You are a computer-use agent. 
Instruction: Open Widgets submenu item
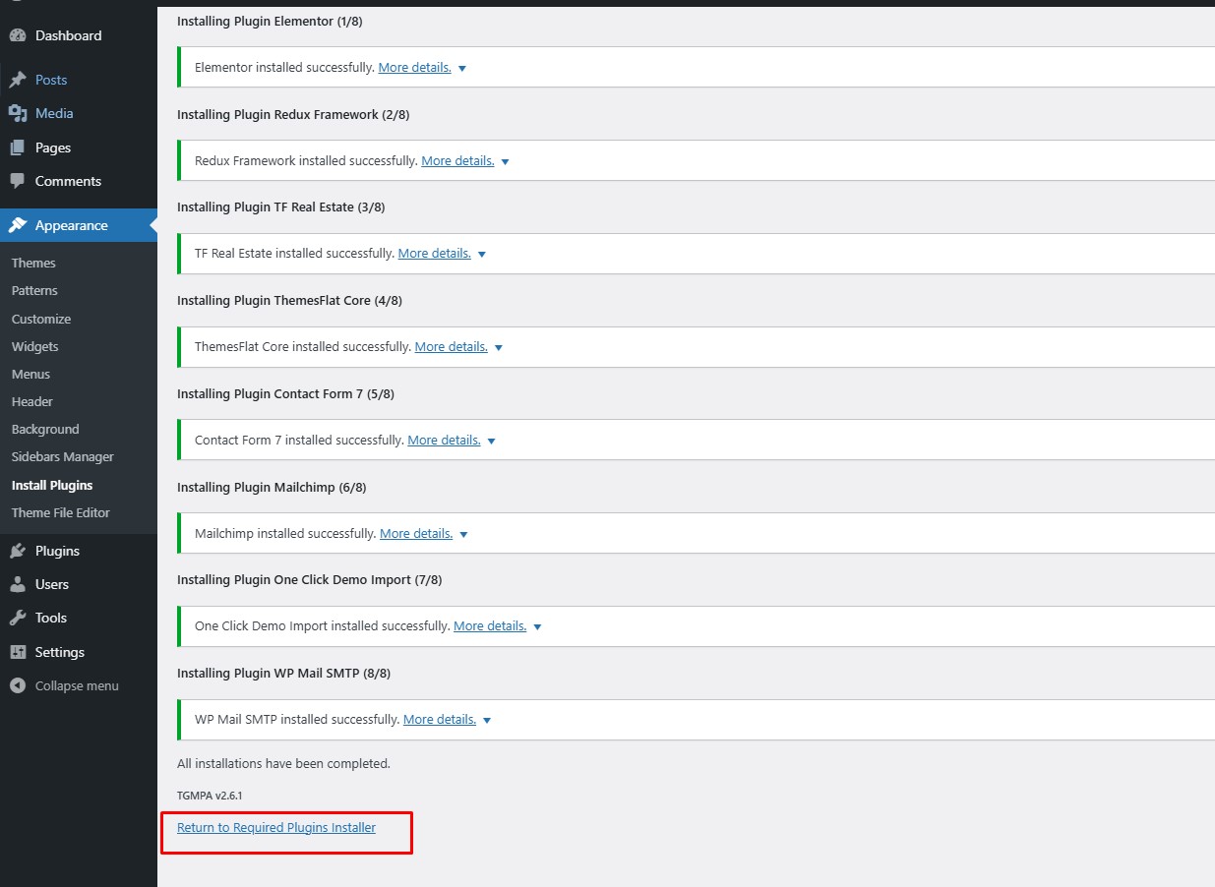(35, 346)
